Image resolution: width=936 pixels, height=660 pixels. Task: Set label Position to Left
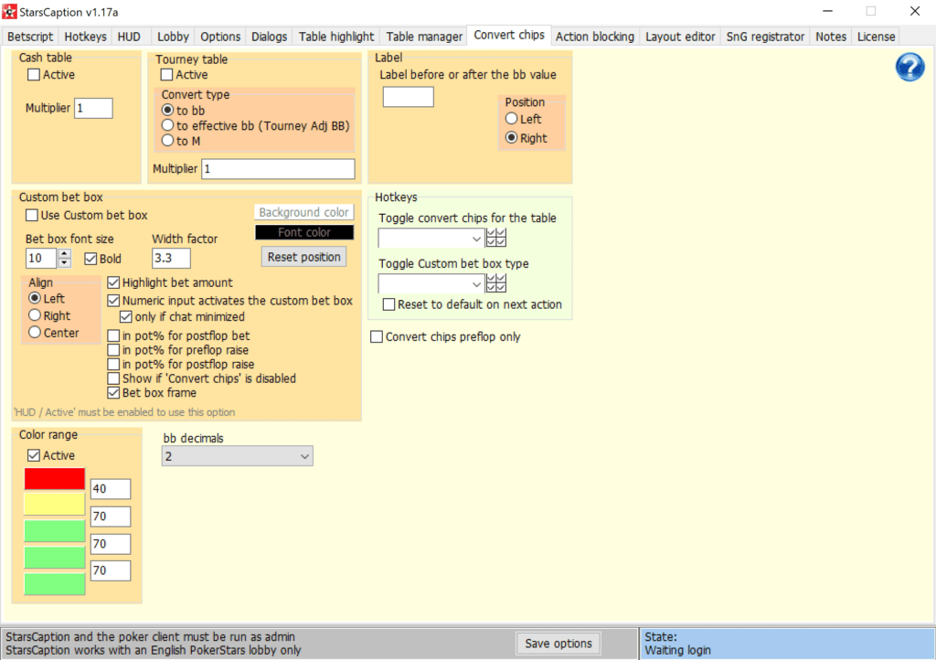512,119
